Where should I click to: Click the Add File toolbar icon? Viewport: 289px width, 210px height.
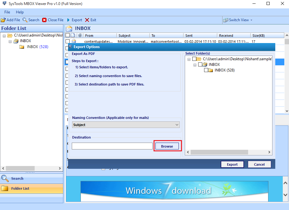(x=3, y=20)
